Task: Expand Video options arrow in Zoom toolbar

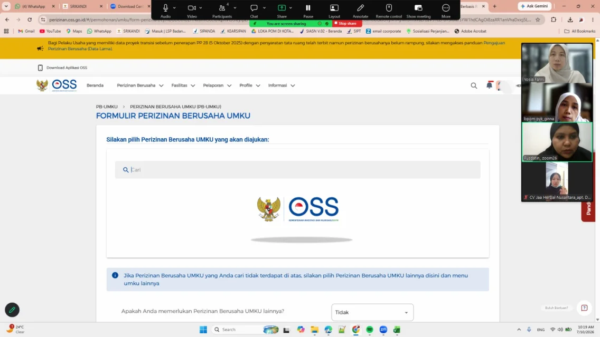Action: [x=201, y=7]
